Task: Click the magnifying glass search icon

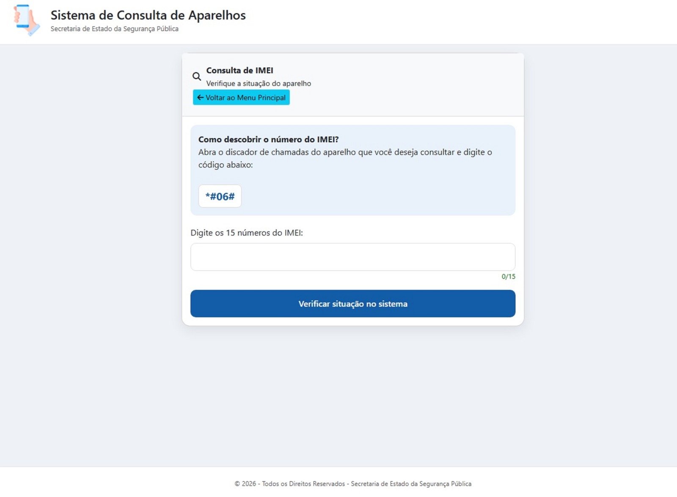Action: tap(197, 77)
